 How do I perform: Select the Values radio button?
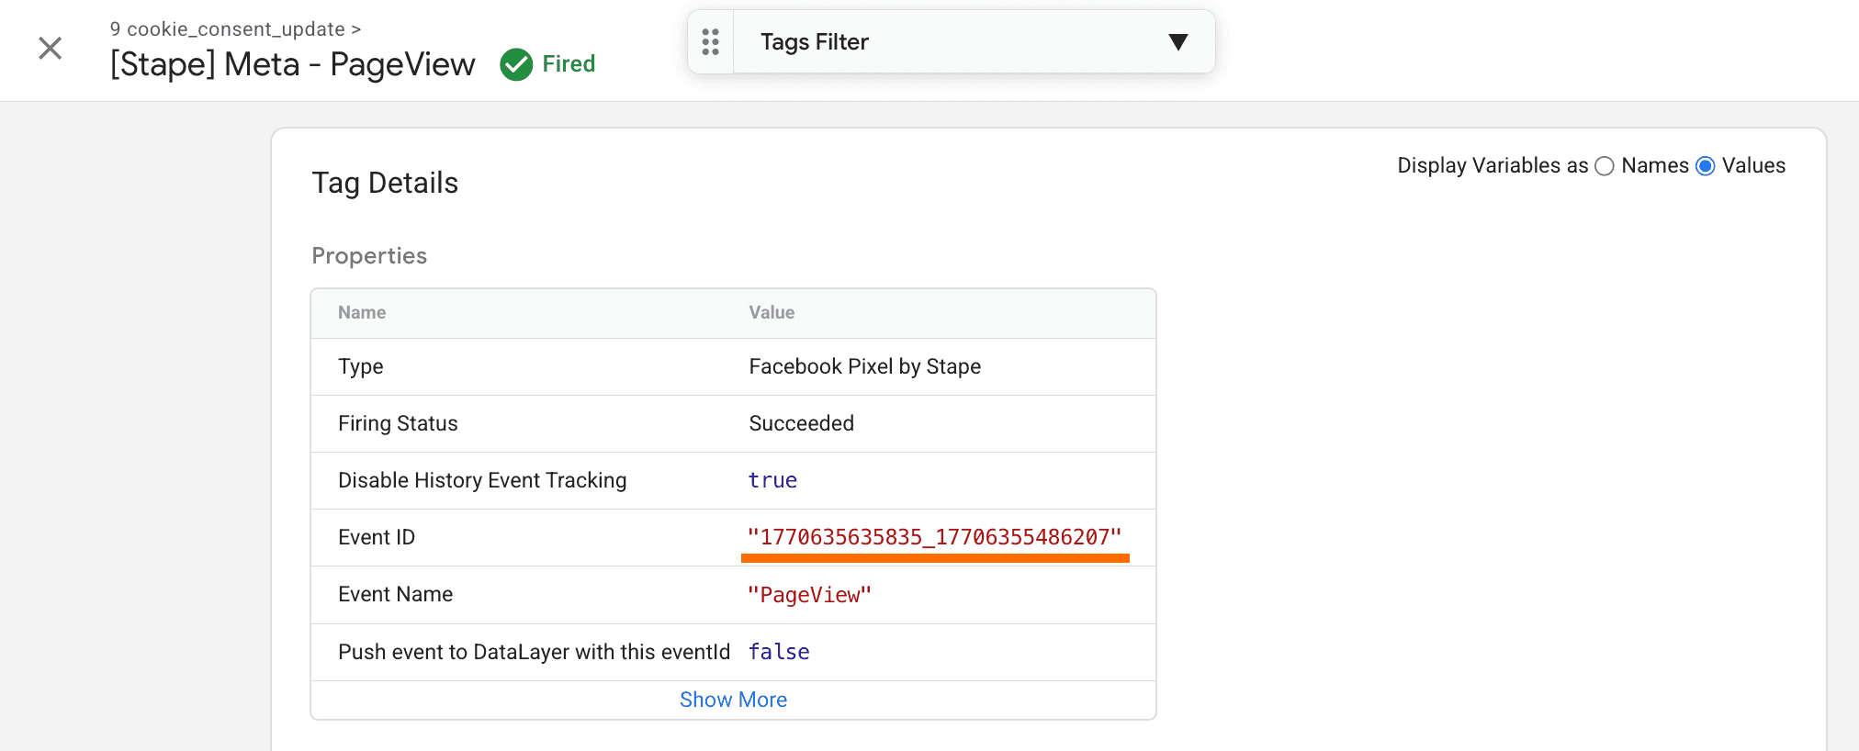coord(1706,166)
